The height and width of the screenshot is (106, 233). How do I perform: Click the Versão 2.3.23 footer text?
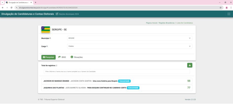(190, 100)
